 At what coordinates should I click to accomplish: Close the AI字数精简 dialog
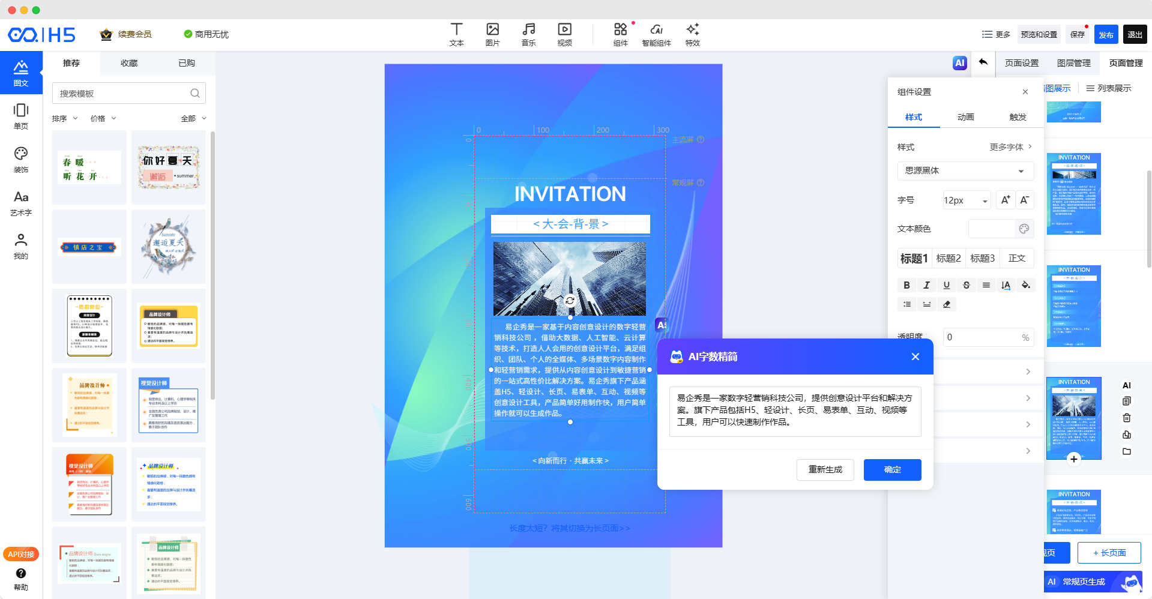tap(915, 357)
